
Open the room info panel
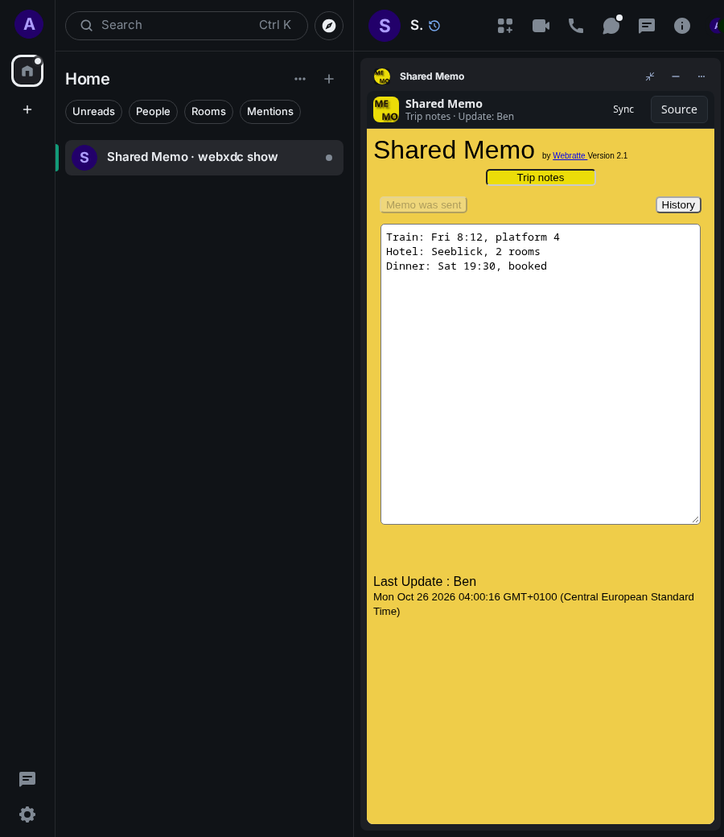[682, 26]
